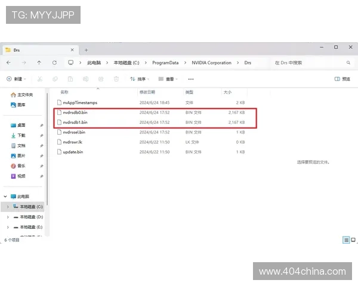Sort by the 修改日期 date column header

pyautogui.click(x=147, y=92)
